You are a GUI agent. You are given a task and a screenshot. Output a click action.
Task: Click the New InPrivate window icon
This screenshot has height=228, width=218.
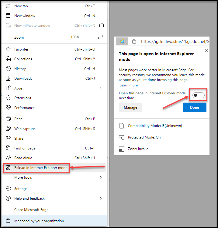pos(9,26)
